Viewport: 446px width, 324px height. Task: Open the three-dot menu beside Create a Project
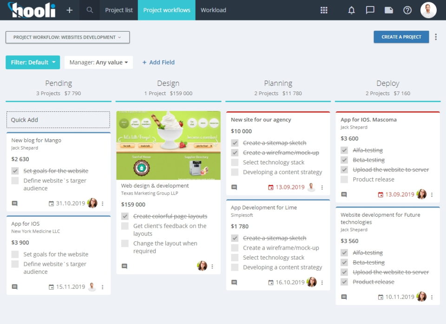tap(436, 37)
